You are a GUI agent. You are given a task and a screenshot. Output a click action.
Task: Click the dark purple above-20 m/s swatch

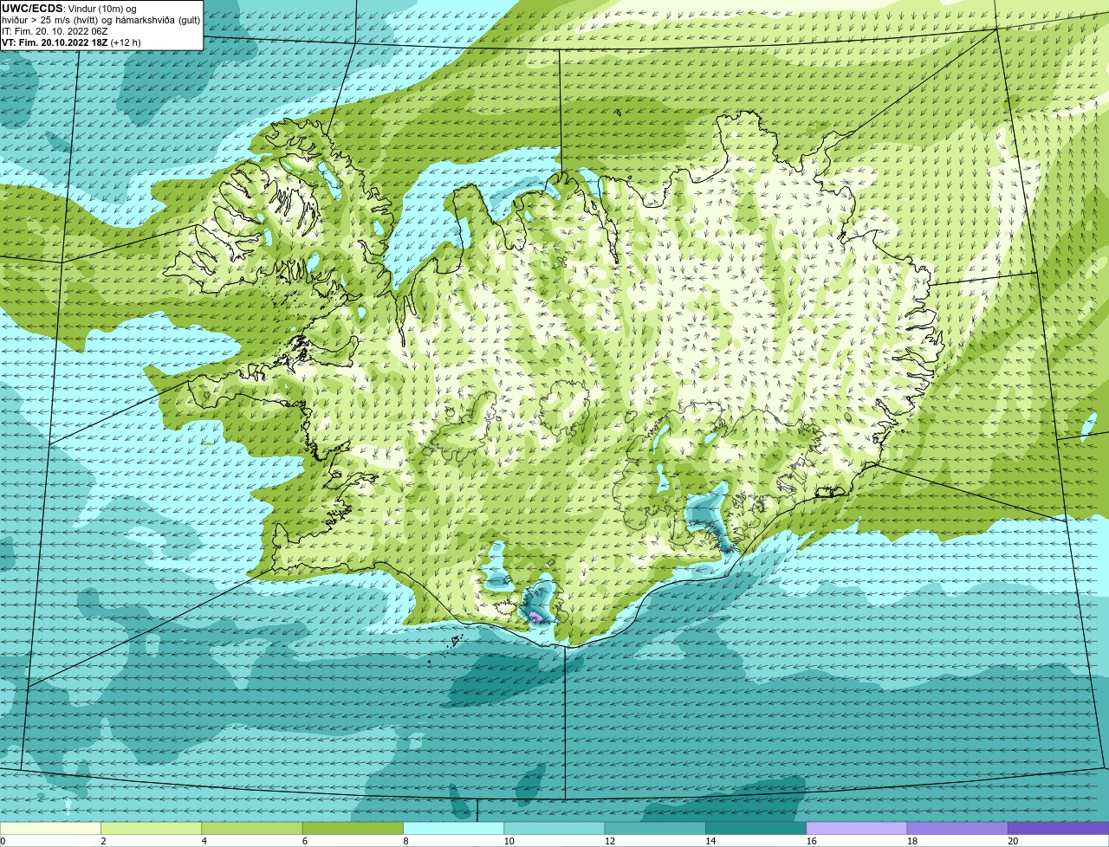coord(1058,828)
